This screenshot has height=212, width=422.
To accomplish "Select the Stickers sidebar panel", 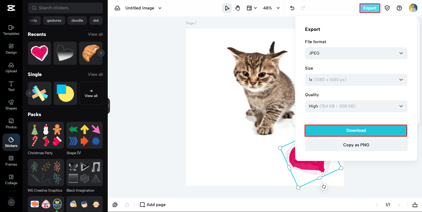I will tap(11, 142).
